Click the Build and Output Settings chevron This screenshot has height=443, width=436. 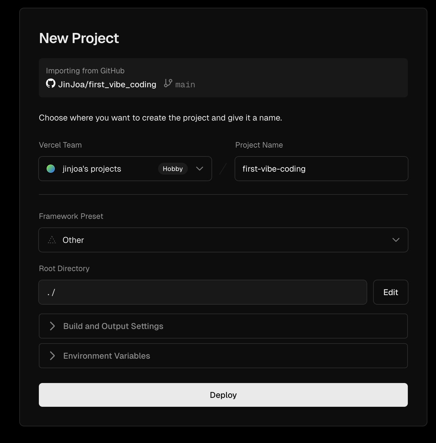(52, 326)
